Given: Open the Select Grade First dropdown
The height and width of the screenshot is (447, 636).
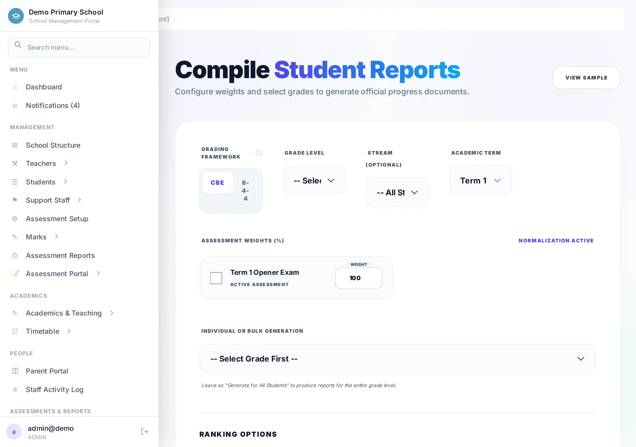Looking at the screenshot, I should (x=397, y=359).
